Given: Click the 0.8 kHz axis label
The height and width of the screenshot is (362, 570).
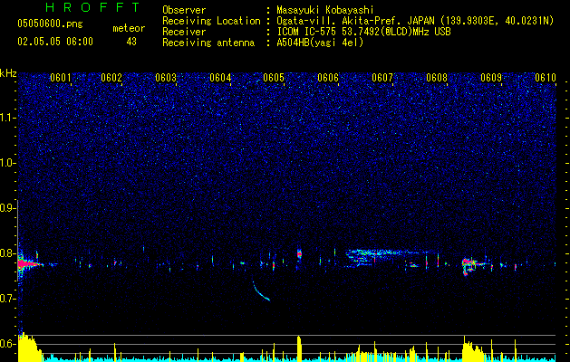Looking at the screenshot, I should point(7,253).
